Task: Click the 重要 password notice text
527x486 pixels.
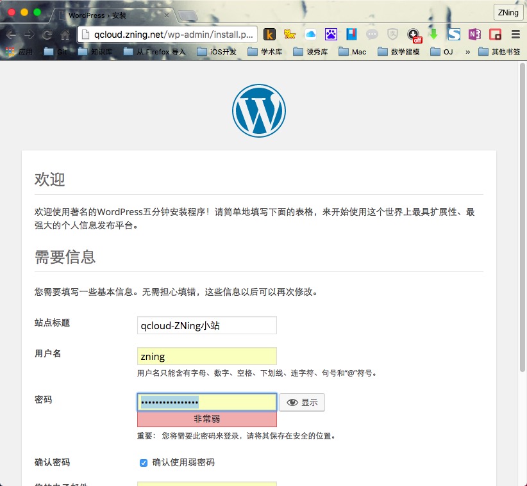Action: coord(237,435)
